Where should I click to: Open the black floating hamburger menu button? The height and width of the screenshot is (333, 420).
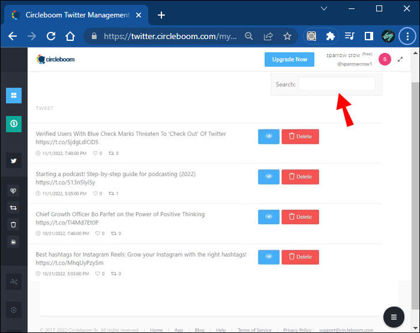[394, 317]
